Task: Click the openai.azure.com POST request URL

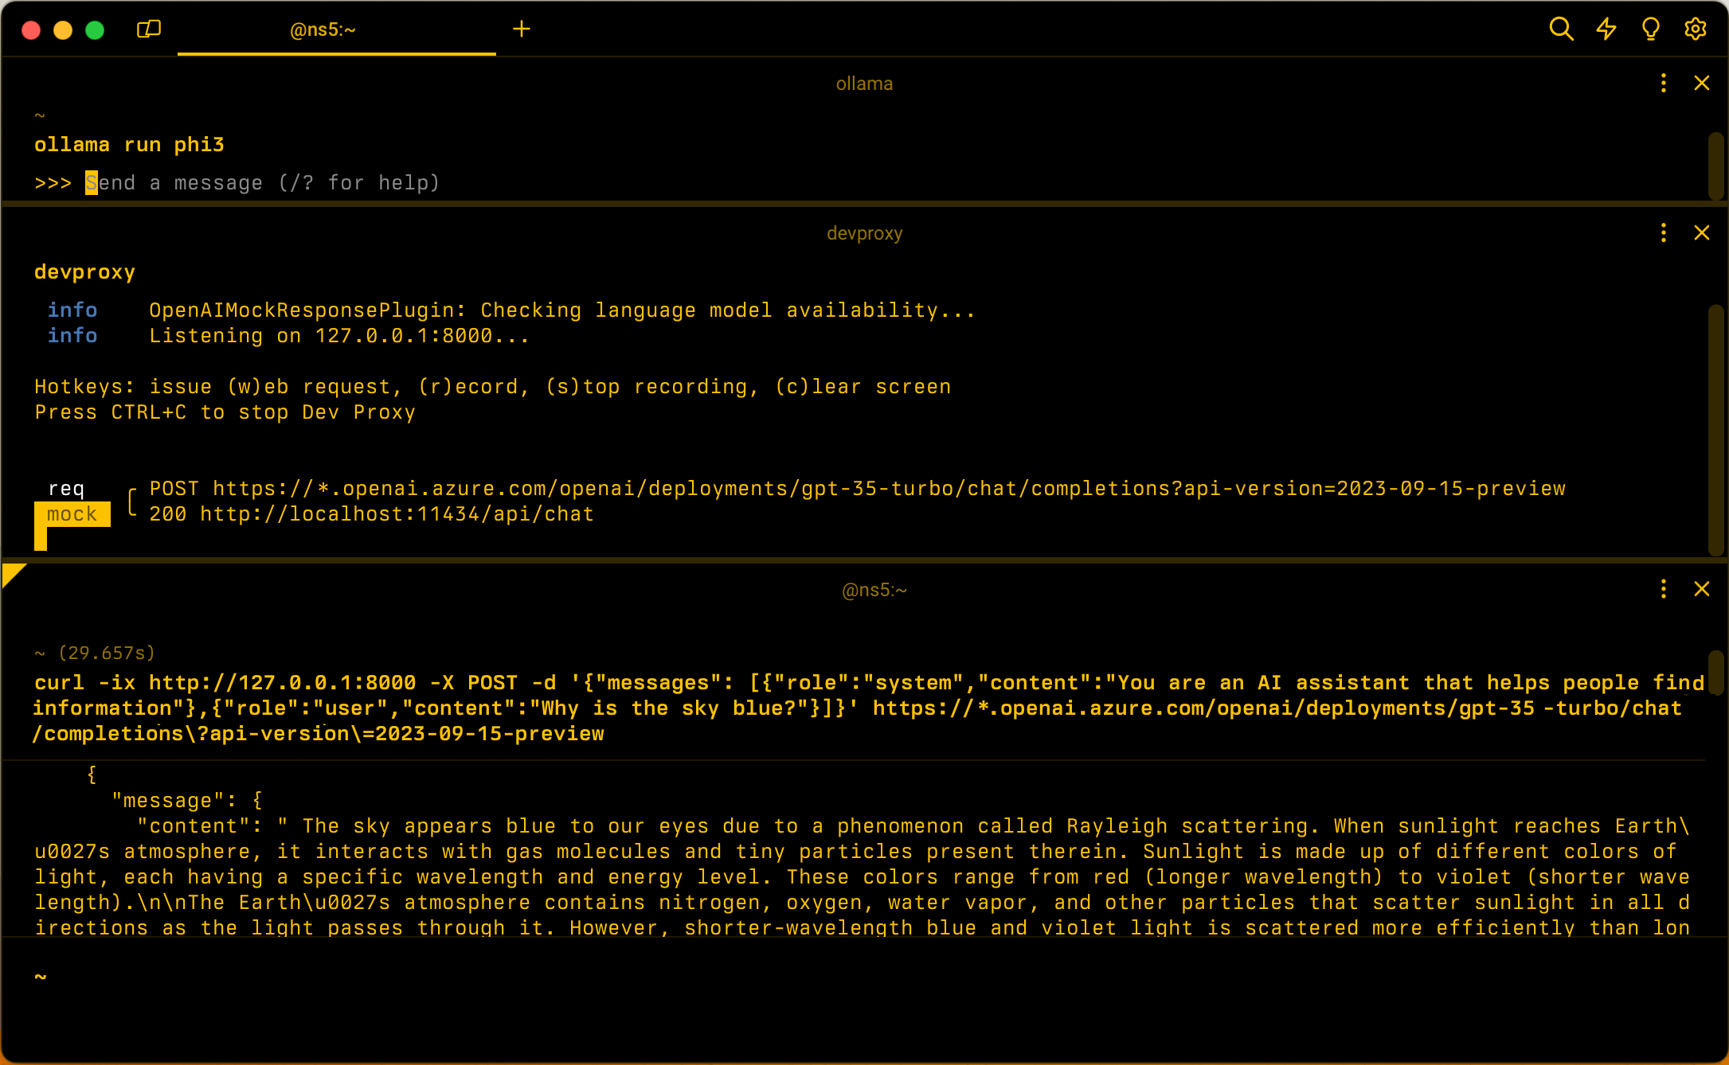Action: coord(888,489)
